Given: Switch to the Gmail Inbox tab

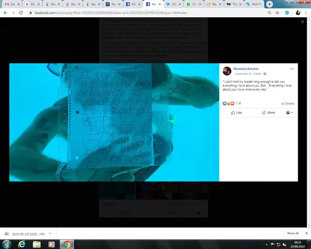Looking at the screenshot, I should tap(11, 4).
